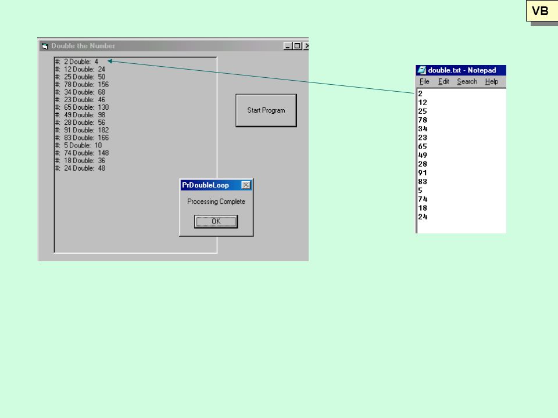Image resolution: width=558 pixels, height=418 pixels.
Task: Click the Start Program button
Action: click(x=266, y=110)
